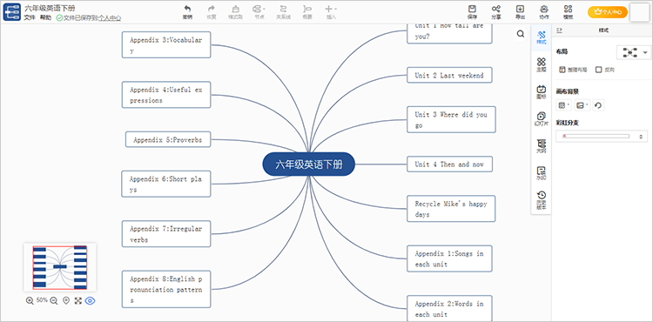Click the minimap thumbnail preview
The width and height of the screenshot is (653, 322).
coord(60,267)
